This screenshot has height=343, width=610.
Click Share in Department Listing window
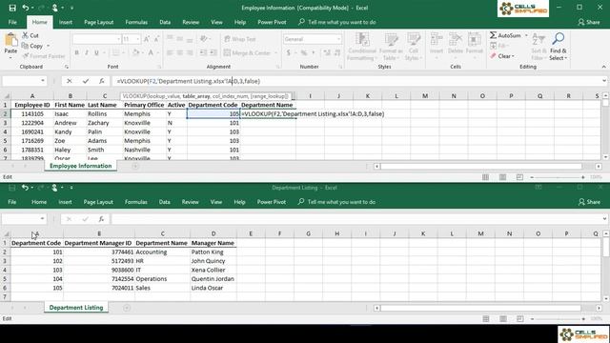click(589, 202)
